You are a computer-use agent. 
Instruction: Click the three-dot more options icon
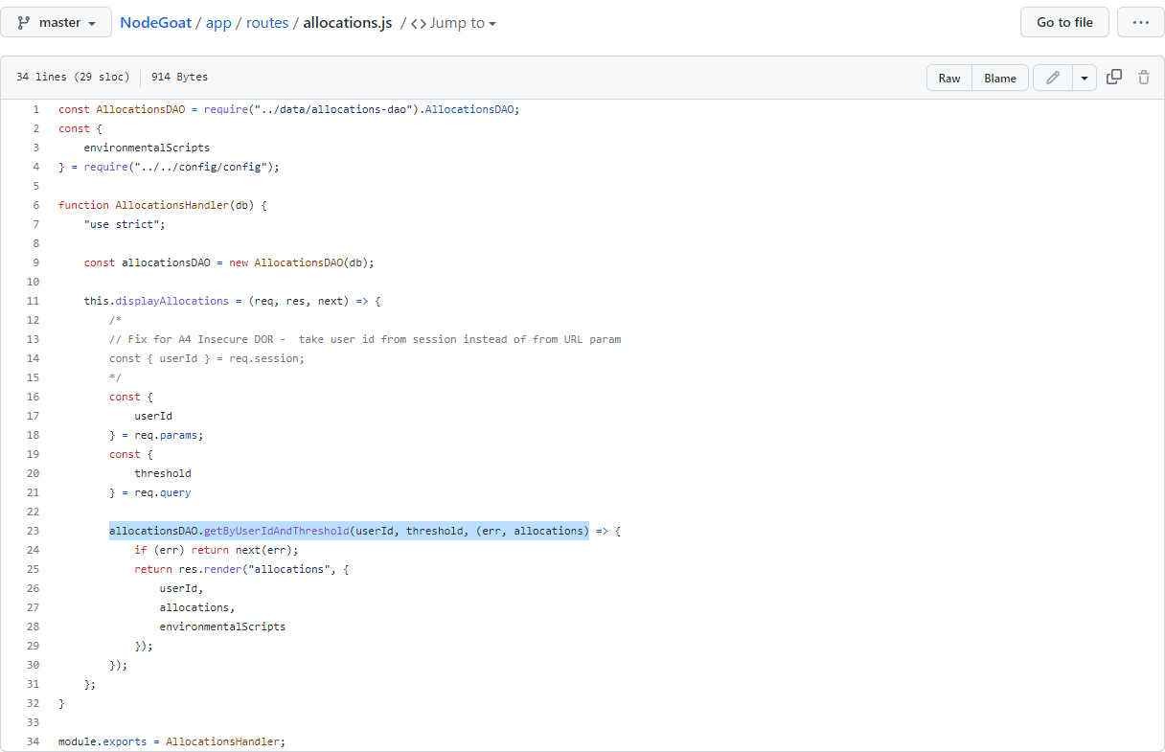click(x=1140, y=22)
